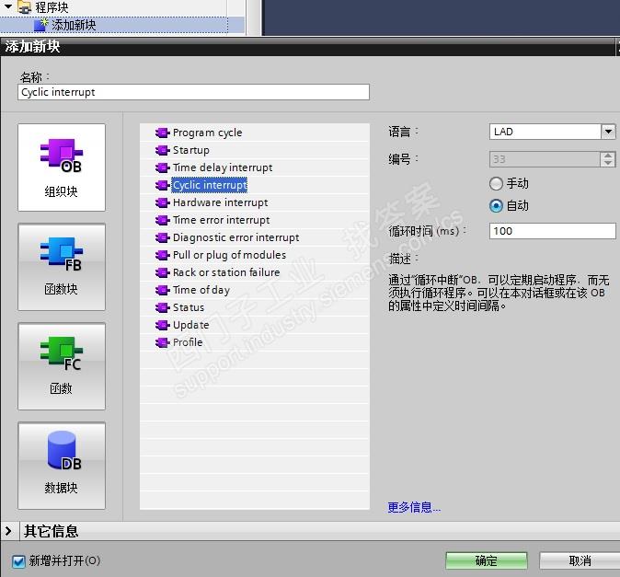Choose Startup from the OB list

coord(191,150)
